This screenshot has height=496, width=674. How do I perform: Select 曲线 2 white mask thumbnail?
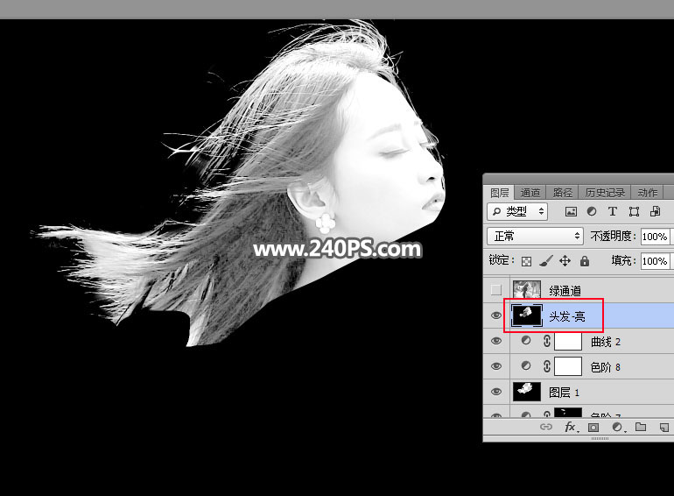tap(568, 341)
